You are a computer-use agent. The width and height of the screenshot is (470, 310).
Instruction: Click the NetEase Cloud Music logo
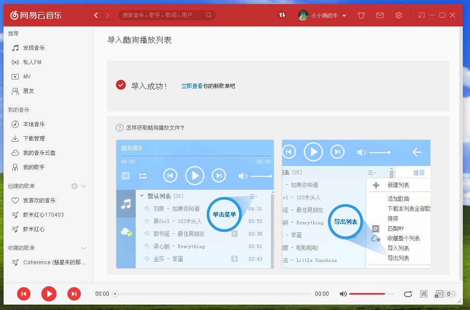coord(35,15)
